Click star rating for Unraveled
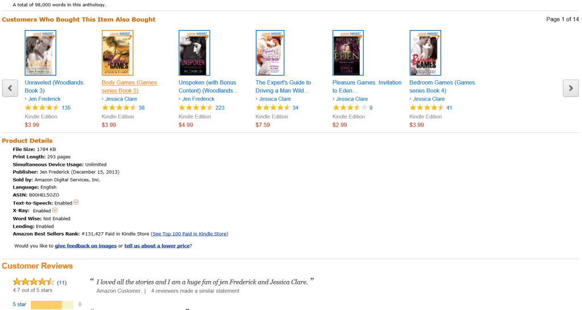The height and width of the screenshot is (310, 582). (42, 107)
